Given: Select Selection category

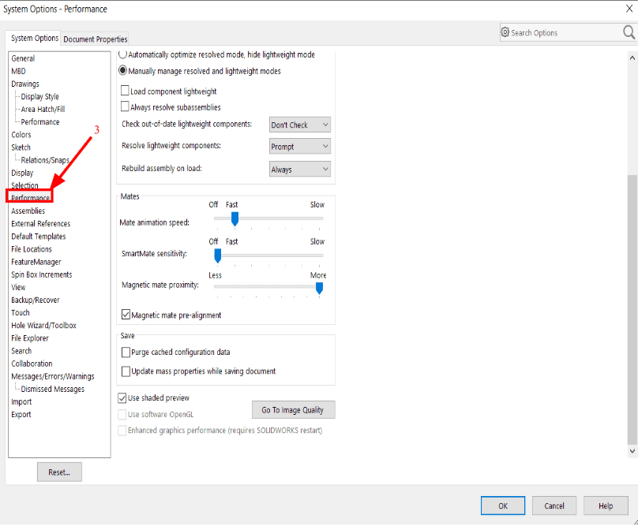Looking at the screenshot, I should 24,185.
